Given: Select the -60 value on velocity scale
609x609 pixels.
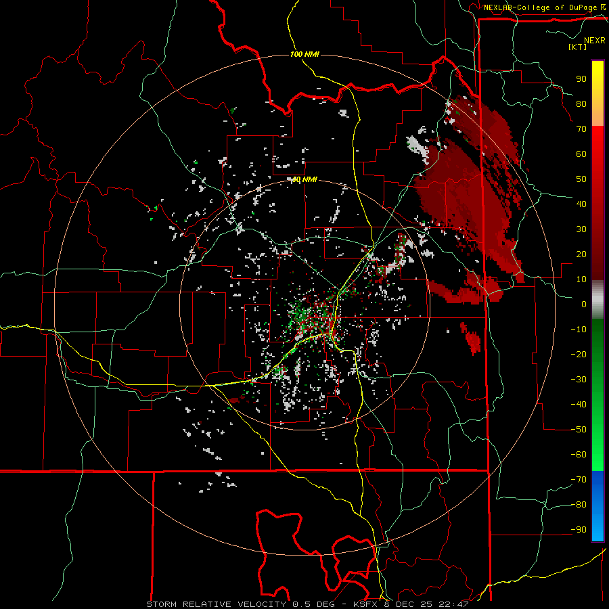Looking at the screenshot, I should tap(579, 455).
